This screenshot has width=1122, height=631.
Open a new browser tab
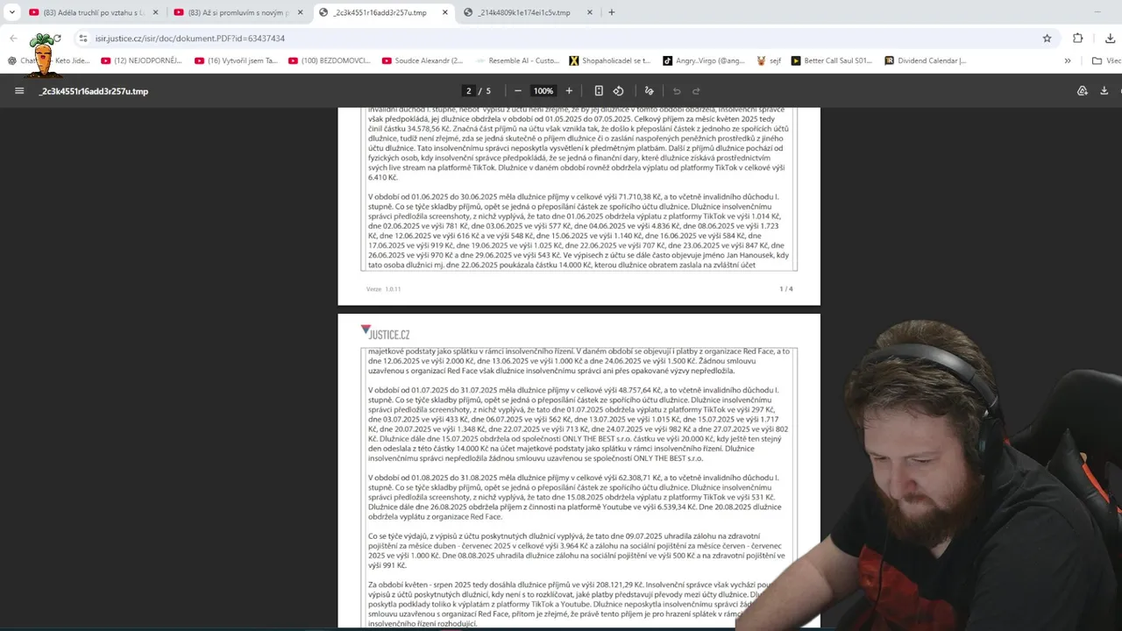[612, 12]
